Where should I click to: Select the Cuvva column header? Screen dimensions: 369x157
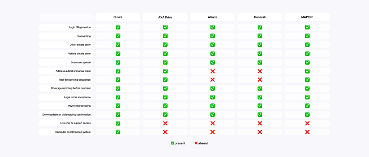click(x=118, y=17)
